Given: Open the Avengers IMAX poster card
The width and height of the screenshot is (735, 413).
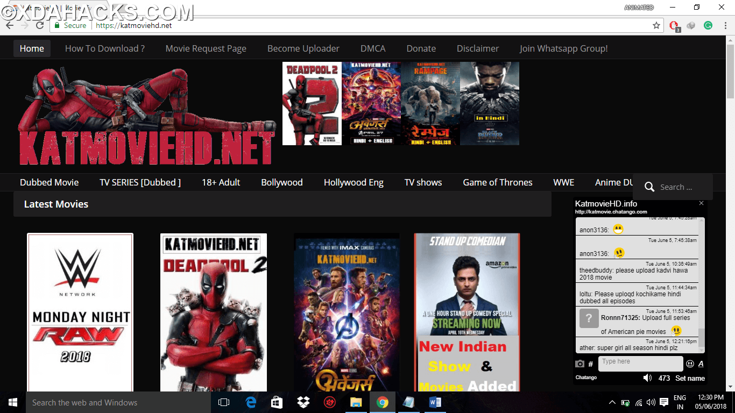Looking at the screenshot, I should 347,312.
